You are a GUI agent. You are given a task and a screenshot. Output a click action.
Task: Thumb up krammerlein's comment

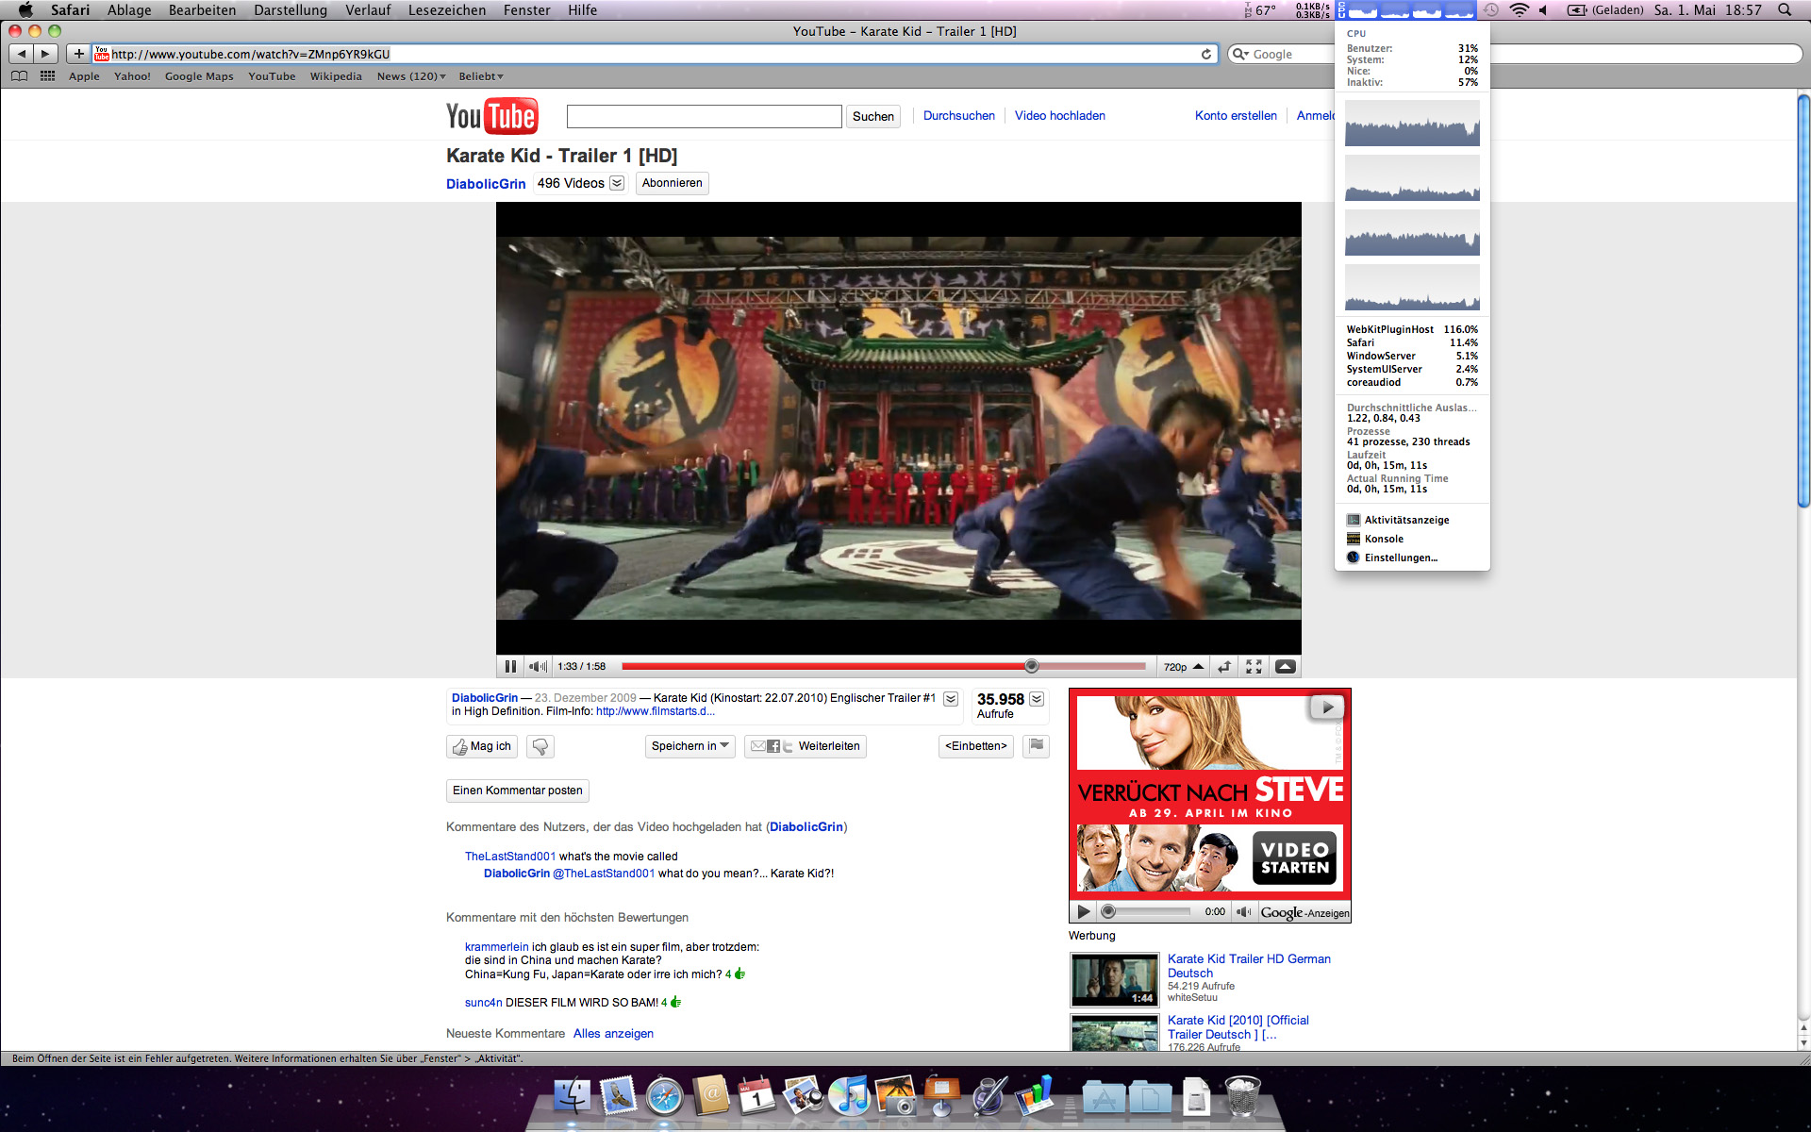tap(739, 974)
